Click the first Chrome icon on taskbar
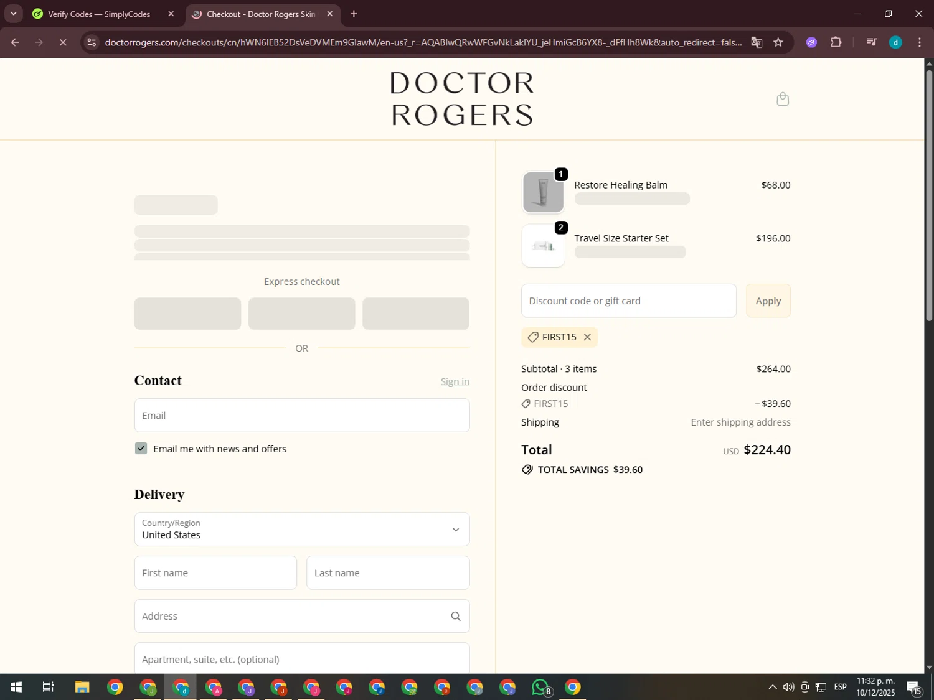The height and width of the screenshot is (700, 934). tap(115, 687)
